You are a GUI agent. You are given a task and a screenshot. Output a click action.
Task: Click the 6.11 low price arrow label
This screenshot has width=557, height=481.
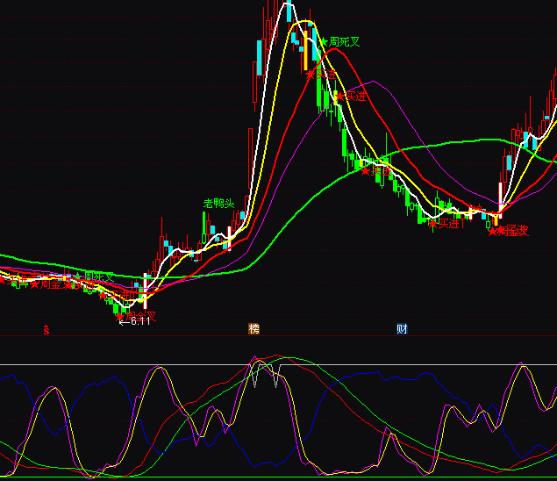(x=134, y=321)
